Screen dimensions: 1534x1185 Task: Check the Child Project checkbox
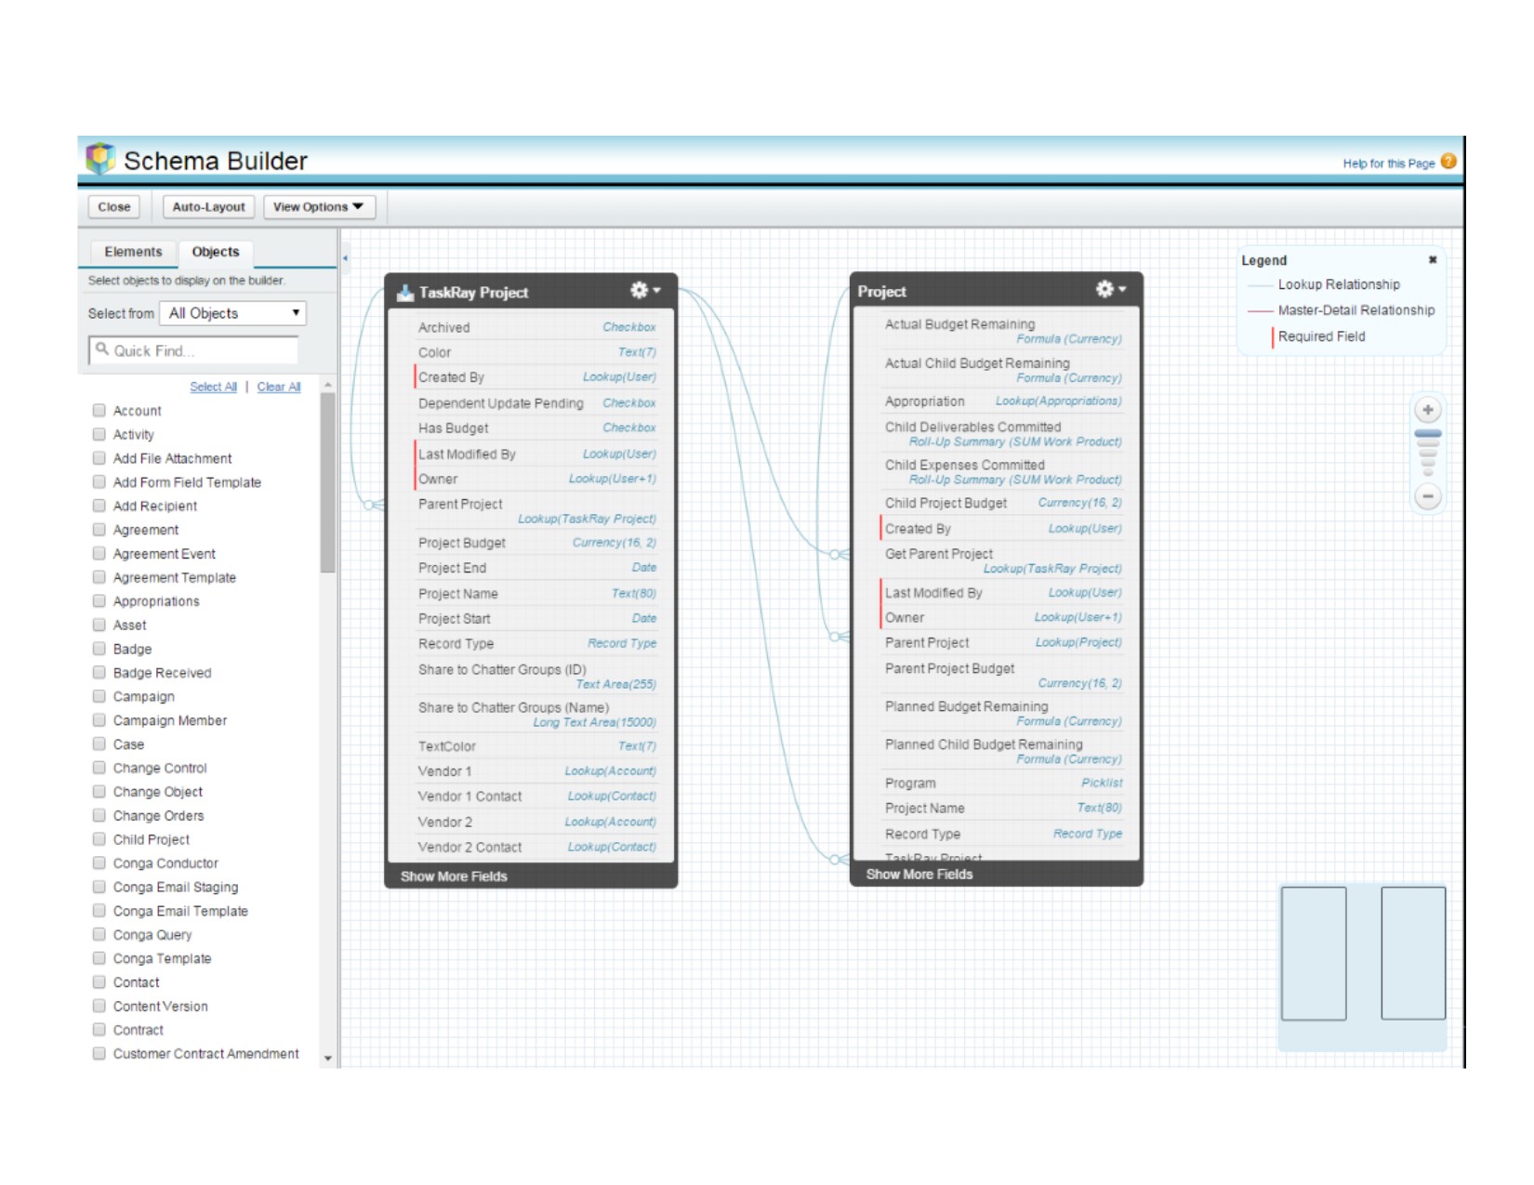click(x=99, y=839)
